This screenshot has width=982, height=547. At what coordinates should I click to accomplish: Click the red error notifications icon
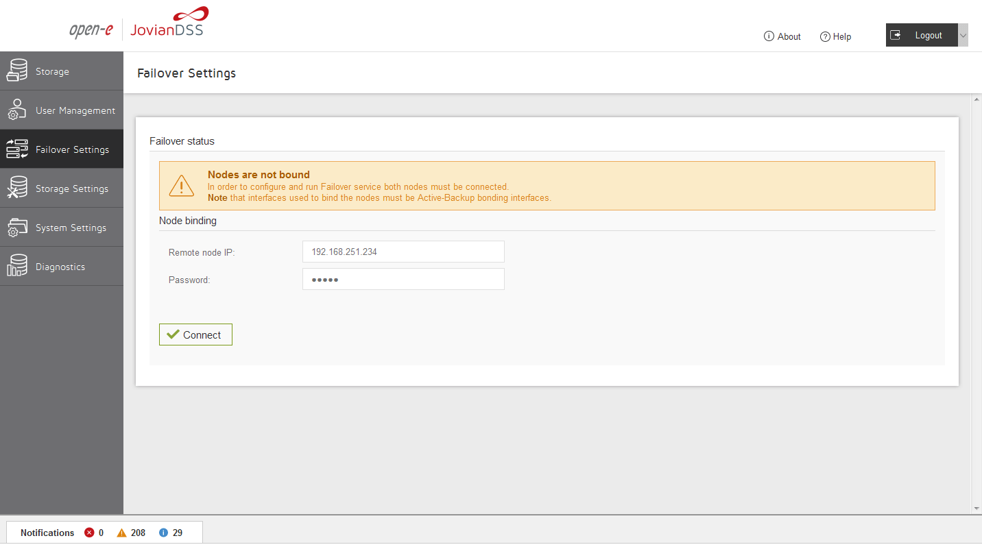[89, 533]
